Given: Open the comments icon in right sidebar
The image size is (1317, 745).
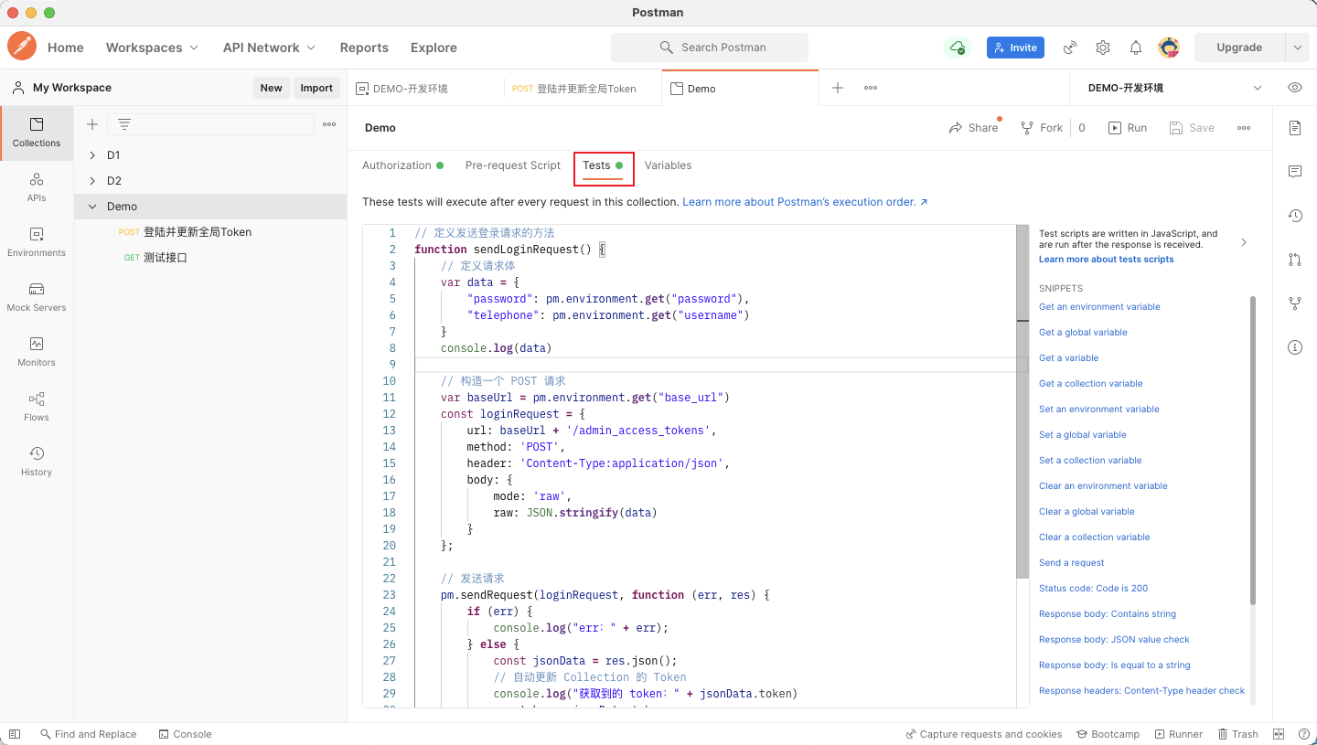Looking at the screenshot, I should [1294, 172].
